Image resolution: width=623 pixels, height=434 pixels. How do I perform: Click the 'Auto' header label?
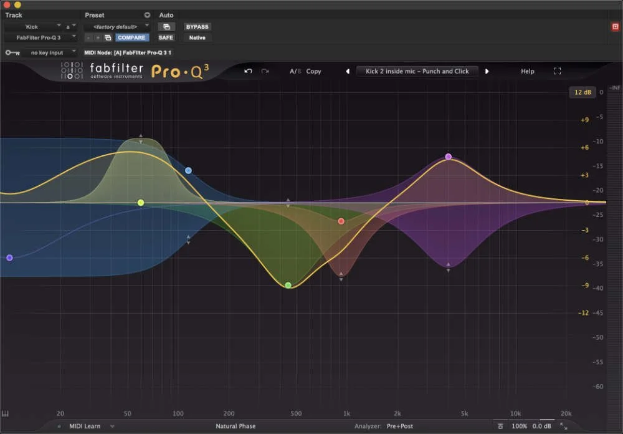[166, 15]
